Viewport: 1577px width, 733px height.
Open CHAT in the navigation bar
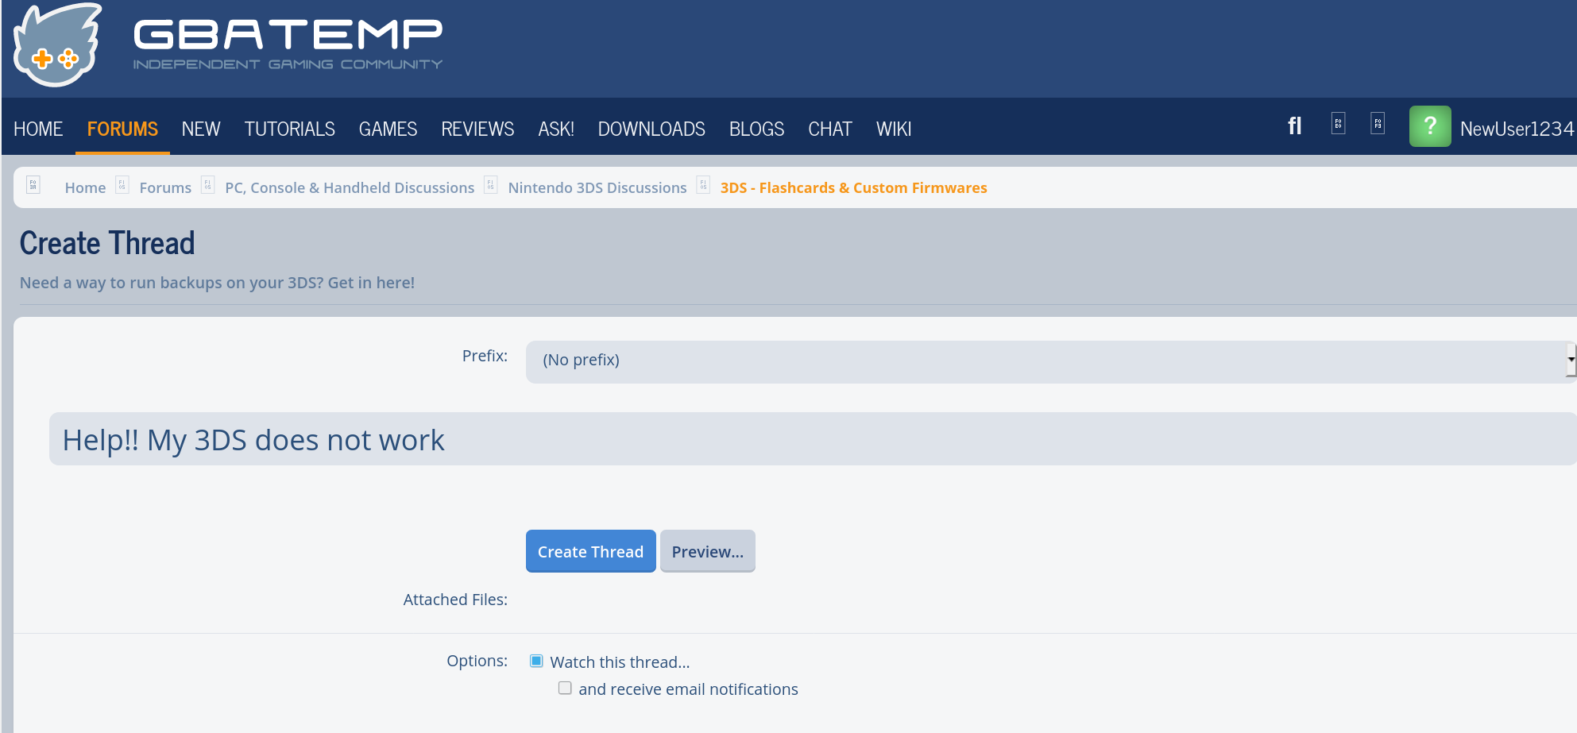point(830,129)
